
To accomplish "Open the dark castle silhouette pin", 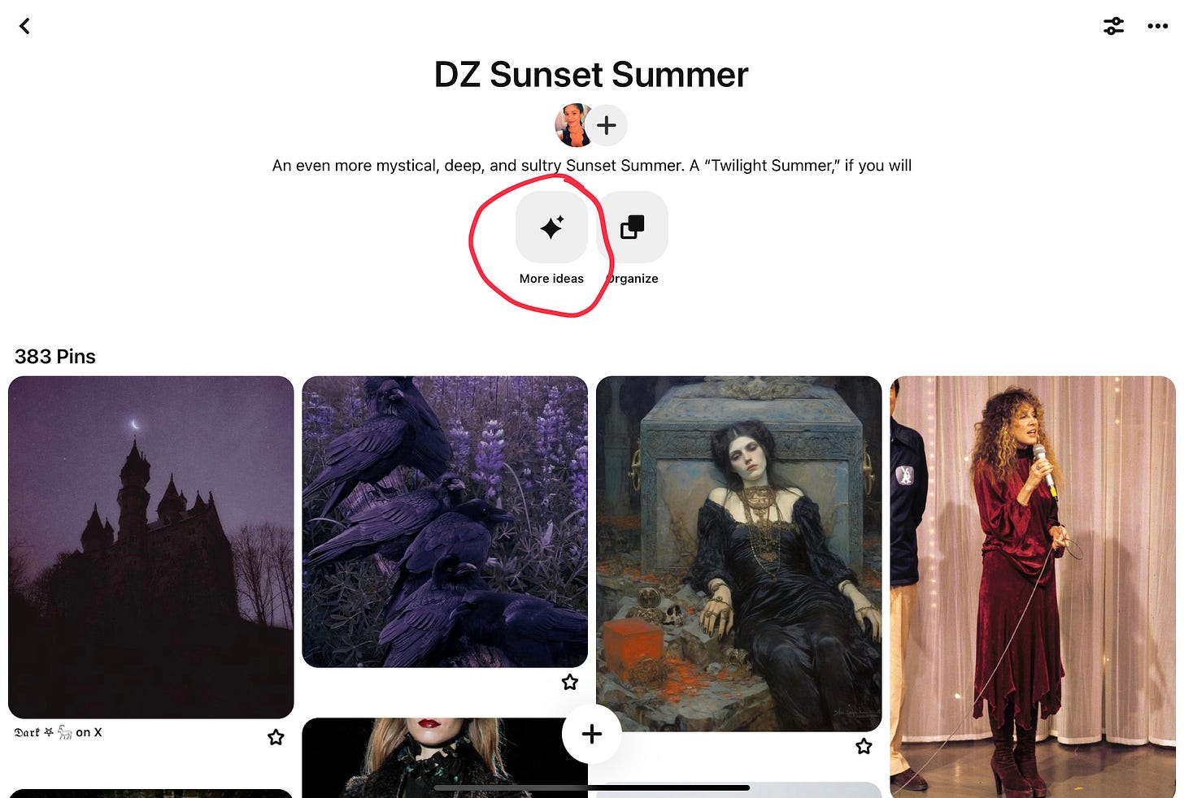I will coord(150,547).
